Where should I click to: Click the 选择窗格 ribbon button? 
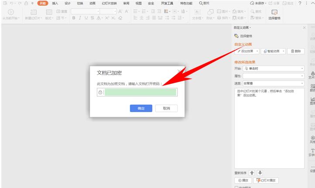pyautogui.click(x=274, y=14)
